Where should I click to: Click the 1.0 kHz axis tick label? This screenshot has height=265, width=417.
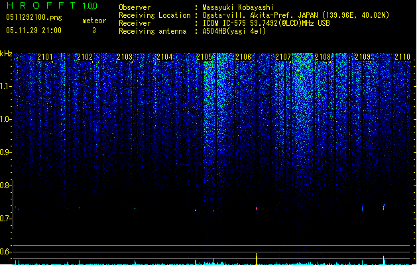pyautogui.click(x=5, y=119)
